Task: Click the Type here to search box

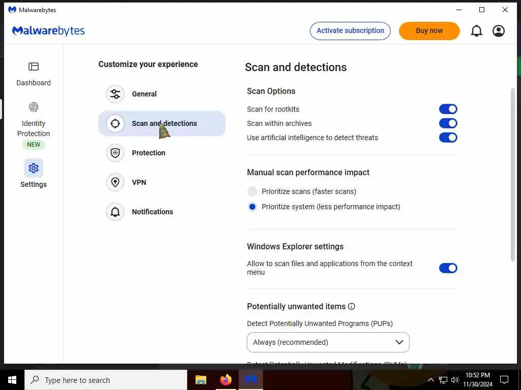Action: 106,380
